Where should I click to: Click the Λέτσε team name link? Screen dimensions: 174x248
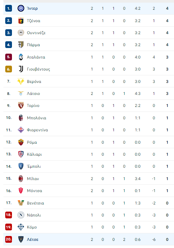(32, 239)
